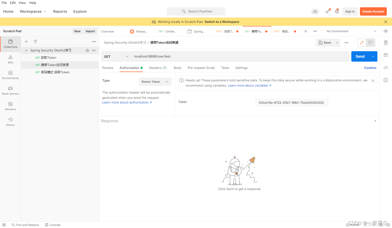Click the filter icon in collections search
Viewport: 392px width, 228px height.
pyautogui.click(x=35, y=42)
